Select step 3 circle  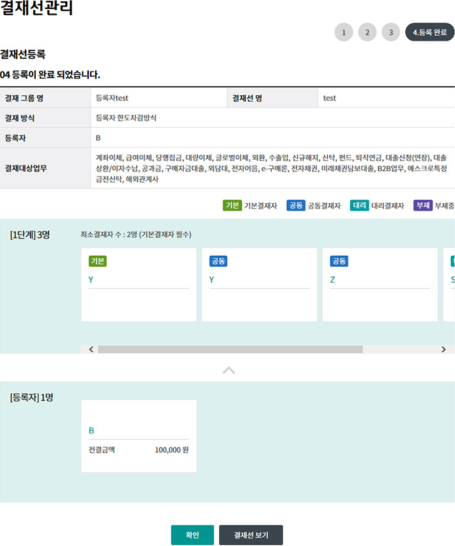click(x=390, y=32)
